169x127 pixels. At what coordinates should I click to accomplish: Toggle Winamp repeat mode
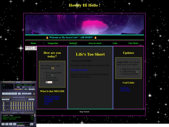[x=29, y=94]
